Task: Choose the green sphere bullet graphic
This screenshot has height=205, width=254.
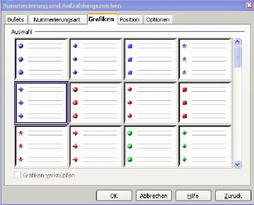Action: click(x=150, y=147)
